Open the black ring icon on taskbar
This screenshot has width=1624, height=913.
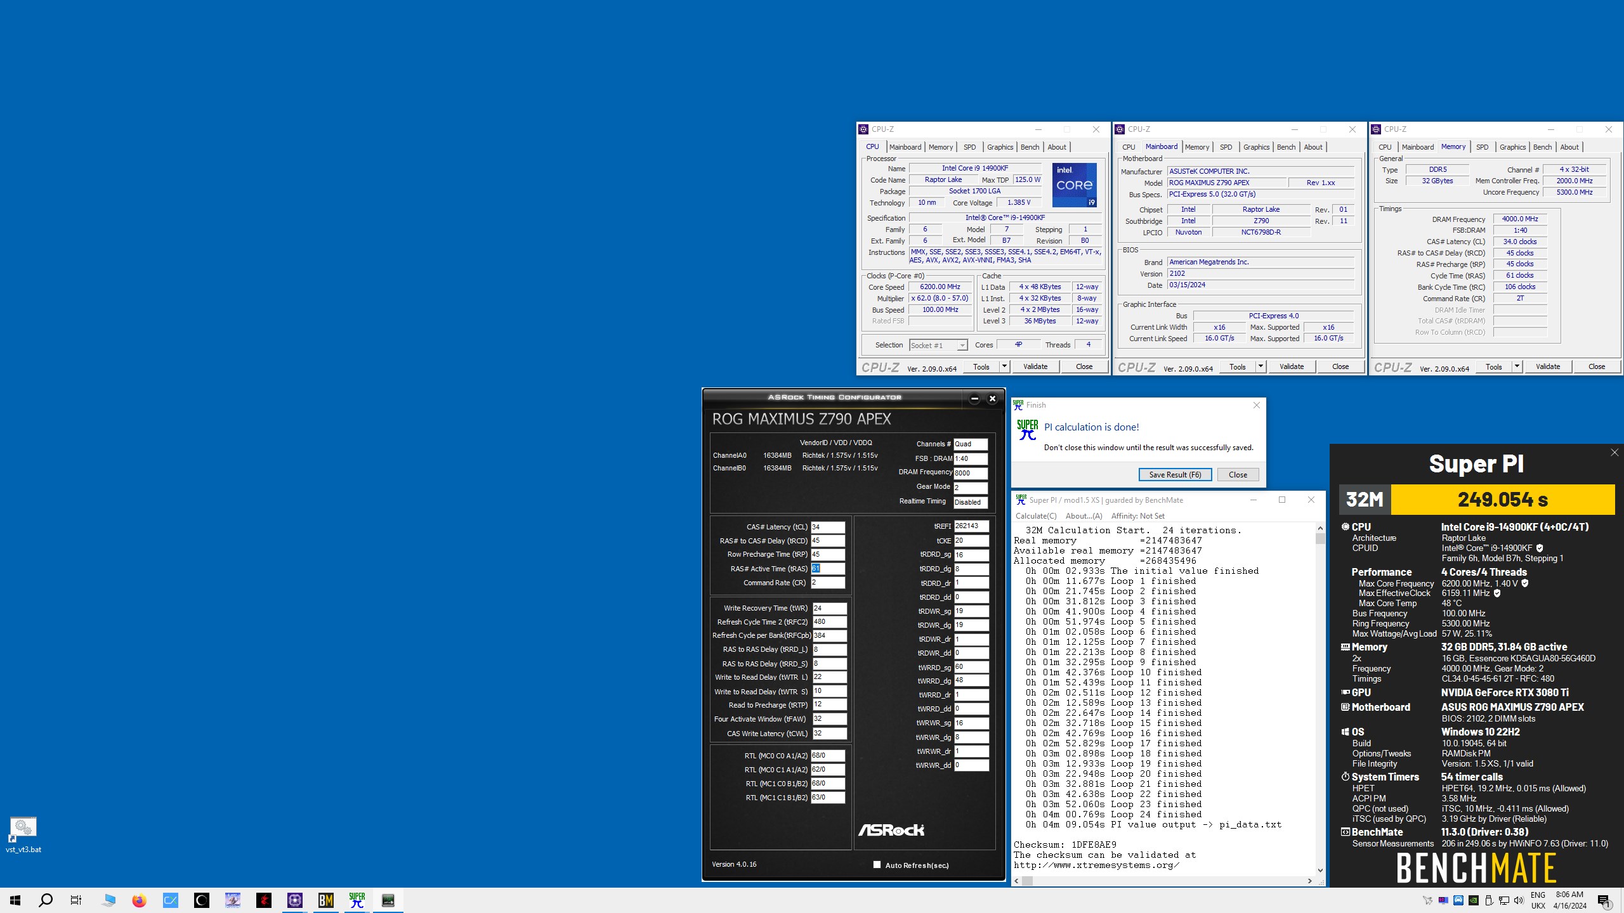(x=202, y=900)
